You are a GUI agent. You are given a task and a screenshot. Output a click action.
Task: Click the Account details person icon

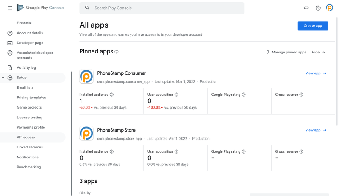(10, 33)
